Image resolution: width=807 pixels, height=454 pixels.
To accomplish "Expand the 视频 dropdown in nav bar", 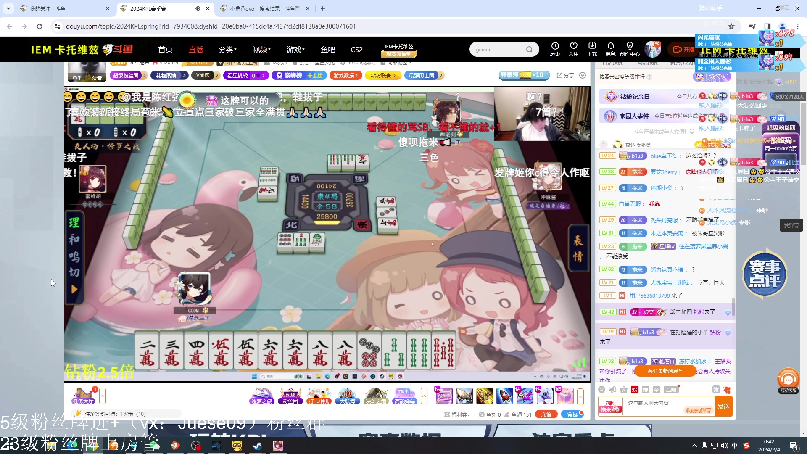I will click(x=261, y=50).
